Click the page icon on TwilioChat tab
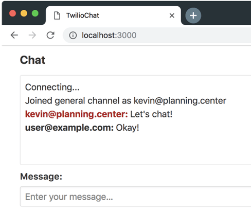This screenshot has height=210, width=251. (x=57, y=15)
